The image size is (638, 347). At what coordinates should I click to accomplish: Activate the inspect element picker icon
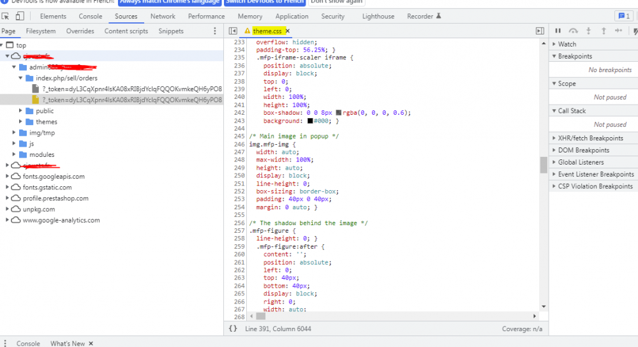tap(6, 17)
